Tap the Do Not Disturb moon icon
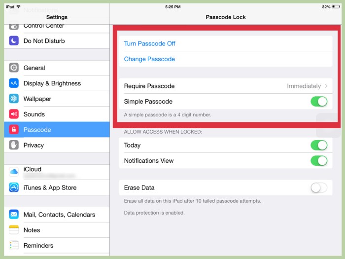This screenshot has height=259, width=345. pos(14,41)
